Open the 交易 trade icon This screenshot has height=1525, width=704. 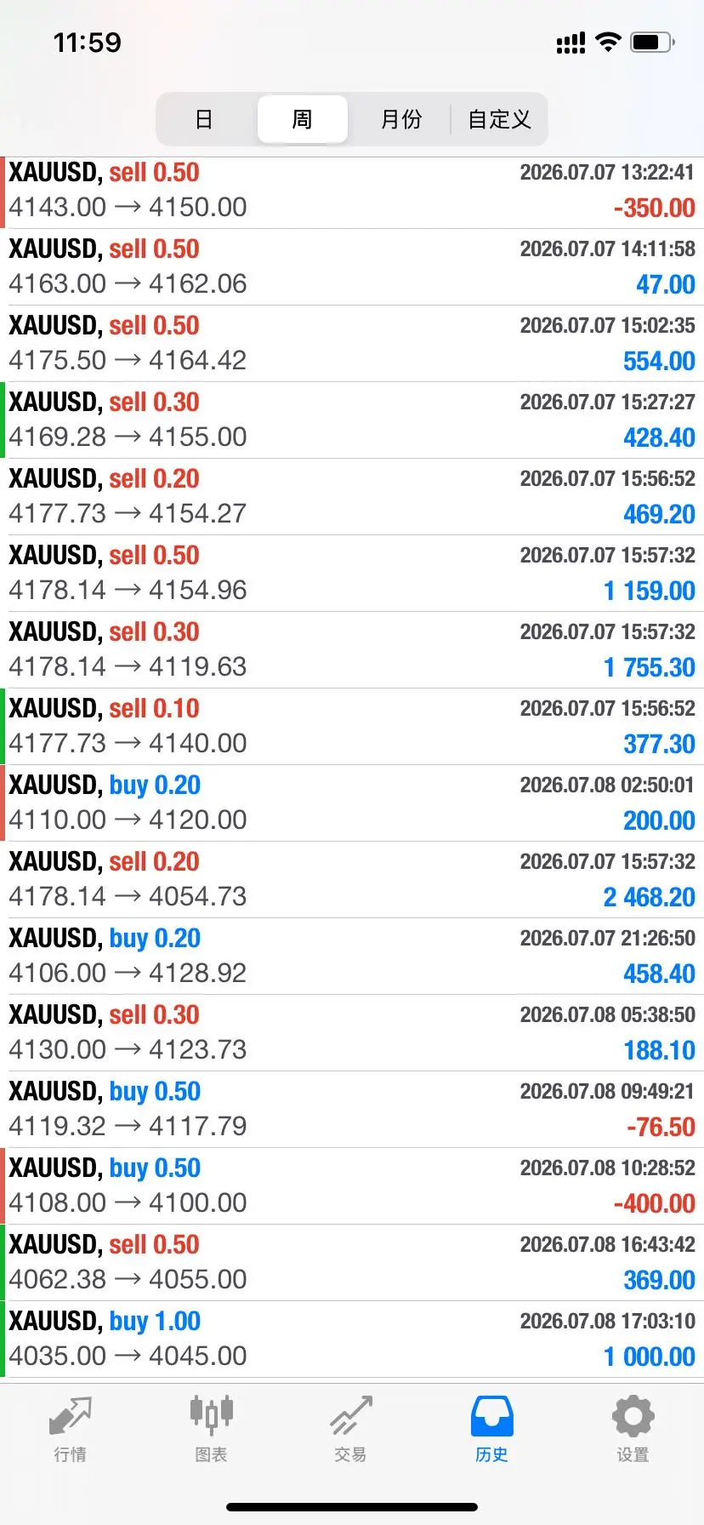coord(350,1415)
